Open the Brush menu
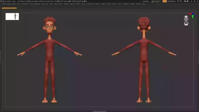Image resolution: width=199 pixels, height=112 pixels. pos(14,4)
